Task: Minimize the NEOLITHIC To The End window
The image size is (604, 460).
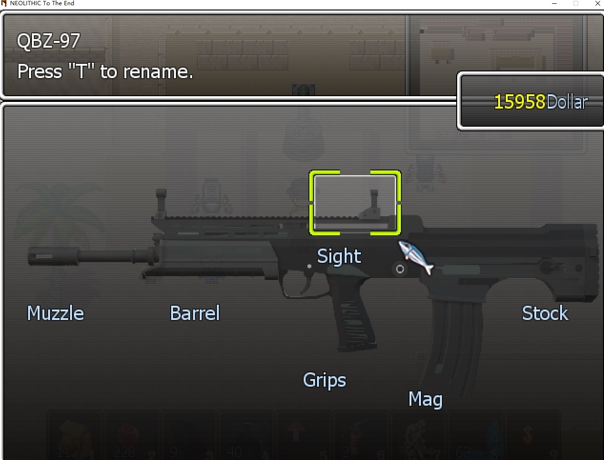Action: [x=554, y=3]
